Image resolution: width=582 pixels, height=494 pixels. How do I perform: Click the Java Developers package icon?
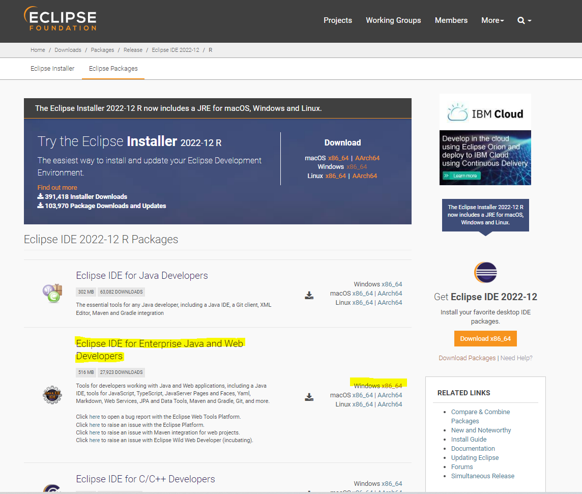[52, 293]
